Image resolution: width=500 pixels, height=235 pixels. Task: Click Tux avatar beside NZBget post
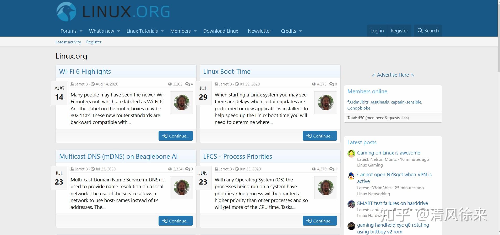click(351, 176)
